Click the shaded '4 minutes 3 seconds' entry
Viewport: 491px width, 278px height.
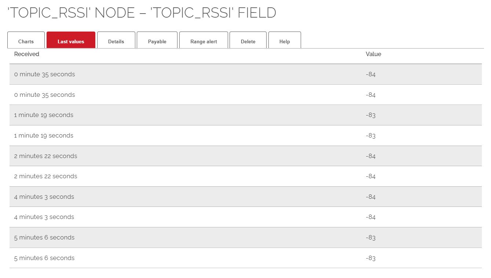coord(44,197)
